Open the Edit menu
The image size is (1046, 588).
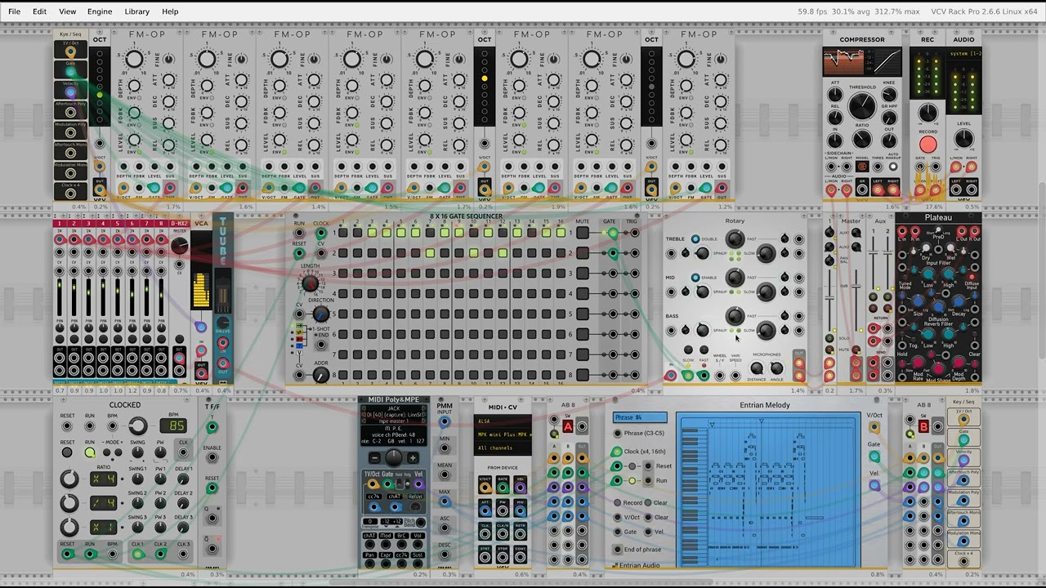coord(39,11)
